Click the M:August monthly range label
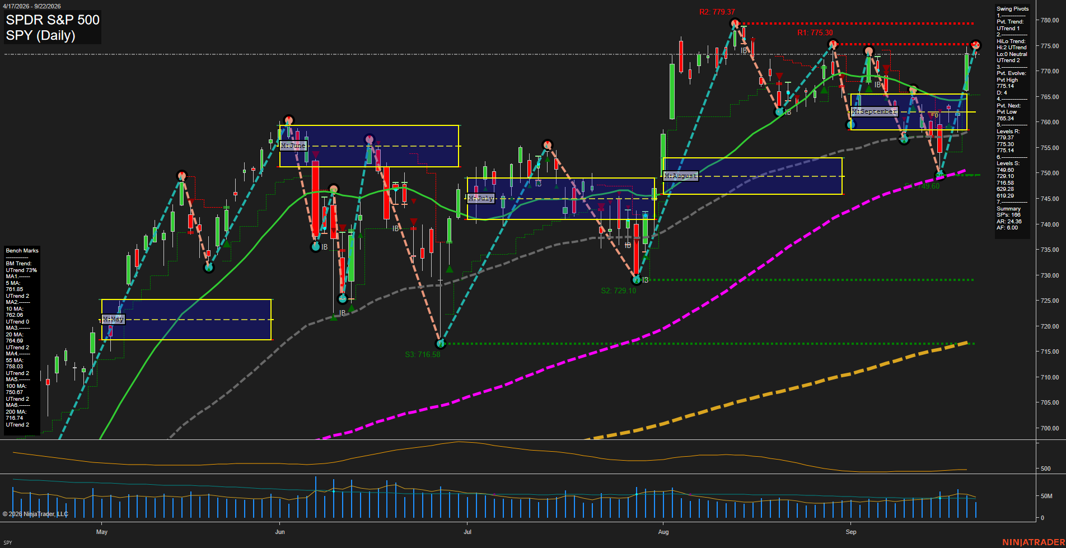 point(681,176)
